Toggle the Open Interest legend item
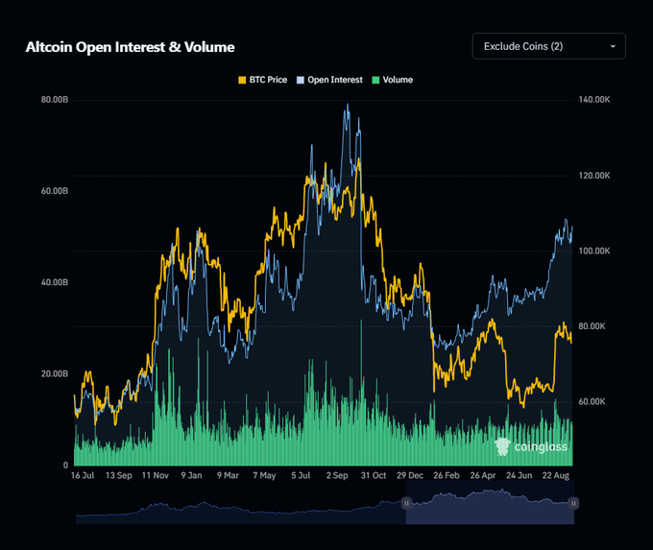This screenshot has height=550, width=653. pyautogui.click(x=329, y=80)
